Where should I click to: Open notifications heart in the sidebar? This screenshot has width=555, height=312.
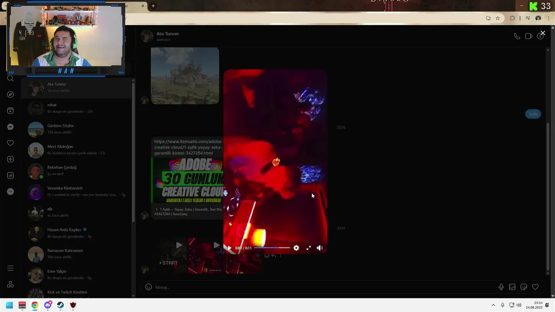10,143
